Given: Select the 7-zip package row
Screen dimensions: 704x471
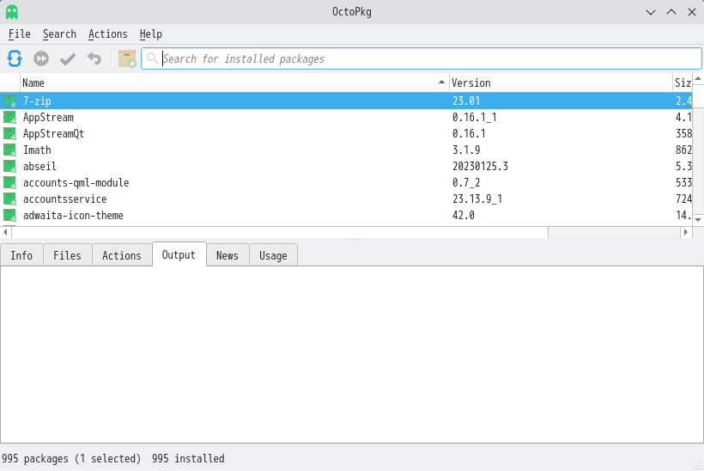Looking at the screenshot, I should 346,101.
